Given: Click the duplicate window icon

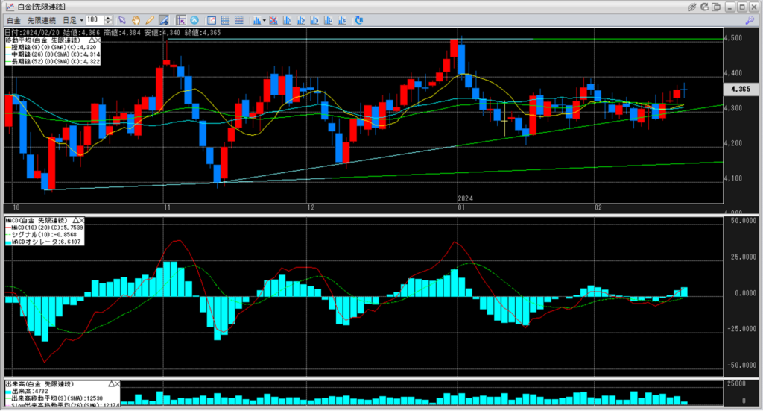Looking at the screenshot, I should (716, 7).
